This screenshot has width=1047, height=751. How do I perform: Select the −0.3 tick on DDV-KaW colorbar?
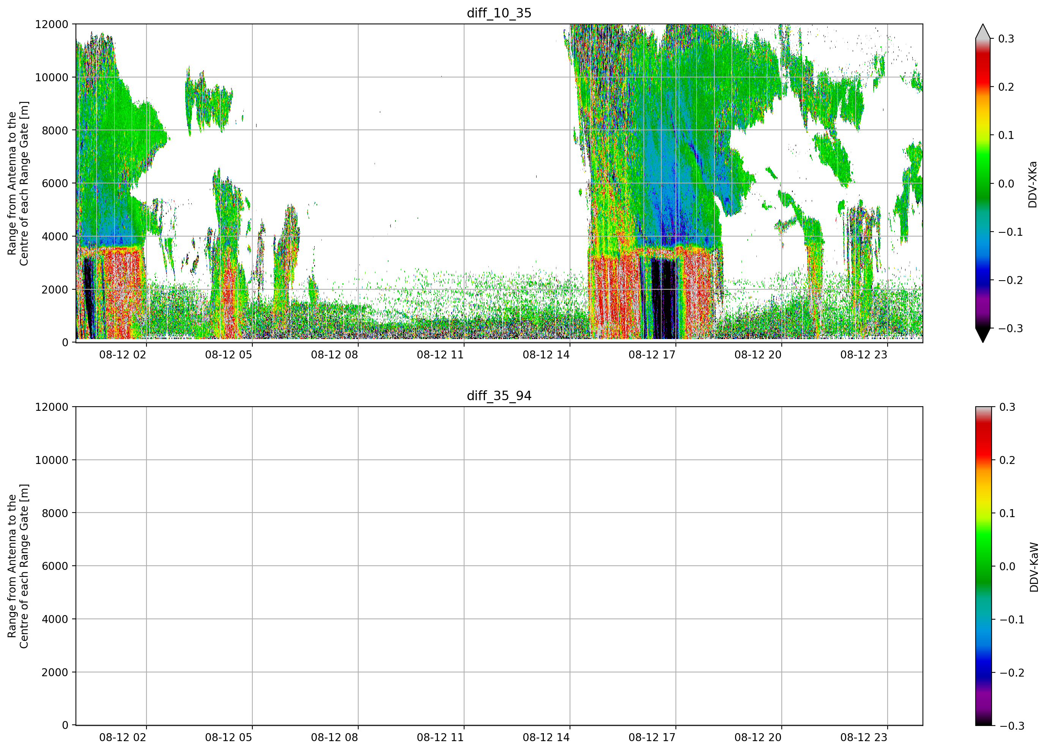1011,726
